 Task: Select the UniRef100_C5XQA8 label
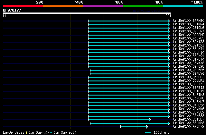point(189,98)
